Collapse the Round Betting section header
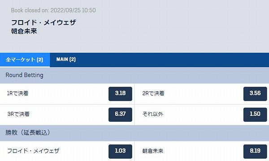The height and width of the screenshot is (161, 269). [134, 75]
